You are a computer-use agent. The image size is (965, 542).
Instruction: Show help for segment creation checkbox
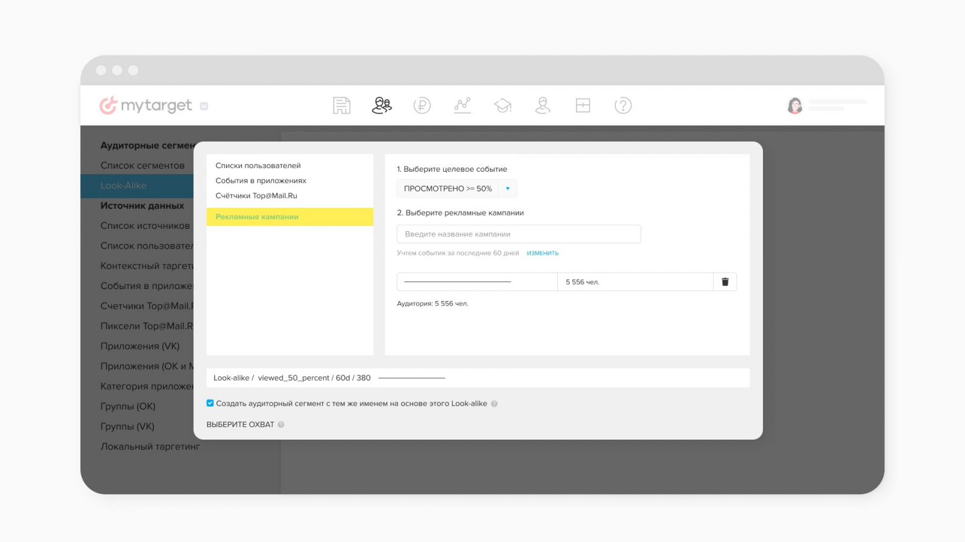[494, 403]
